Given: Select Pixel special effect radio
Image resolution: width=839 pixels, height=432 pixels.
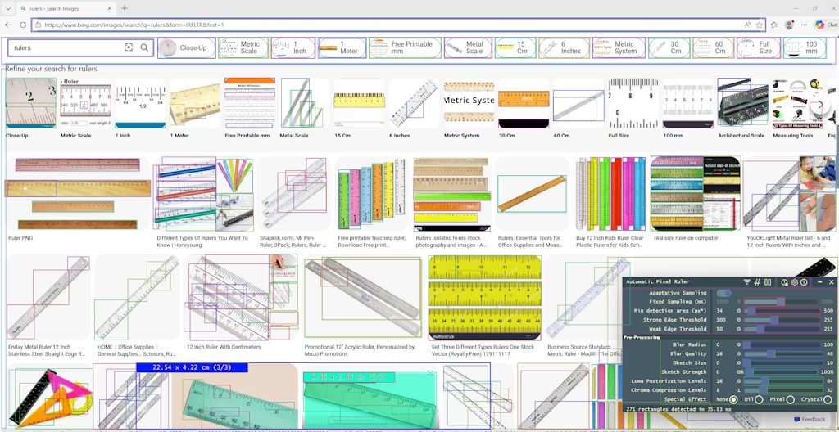Looking at the screenshot, I should pos(789,400).
